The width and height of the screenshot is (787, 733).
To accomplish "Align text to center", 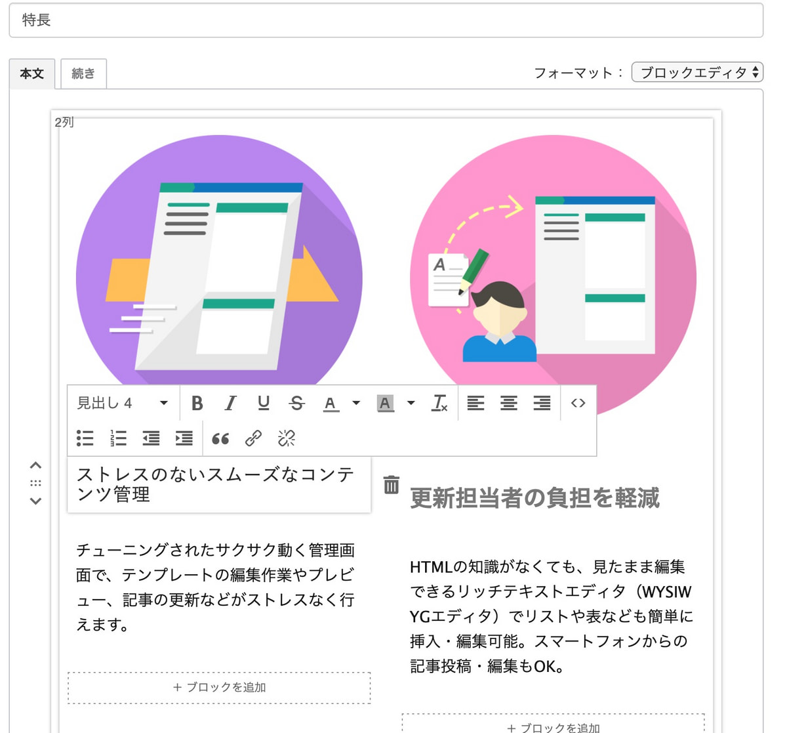I will [509, 403].
